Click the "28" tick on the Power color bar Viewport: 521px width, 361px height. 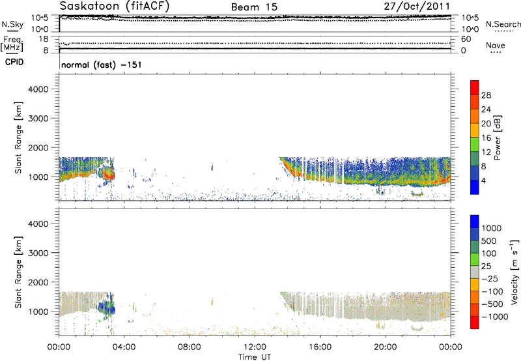click(x=486, y=95)
